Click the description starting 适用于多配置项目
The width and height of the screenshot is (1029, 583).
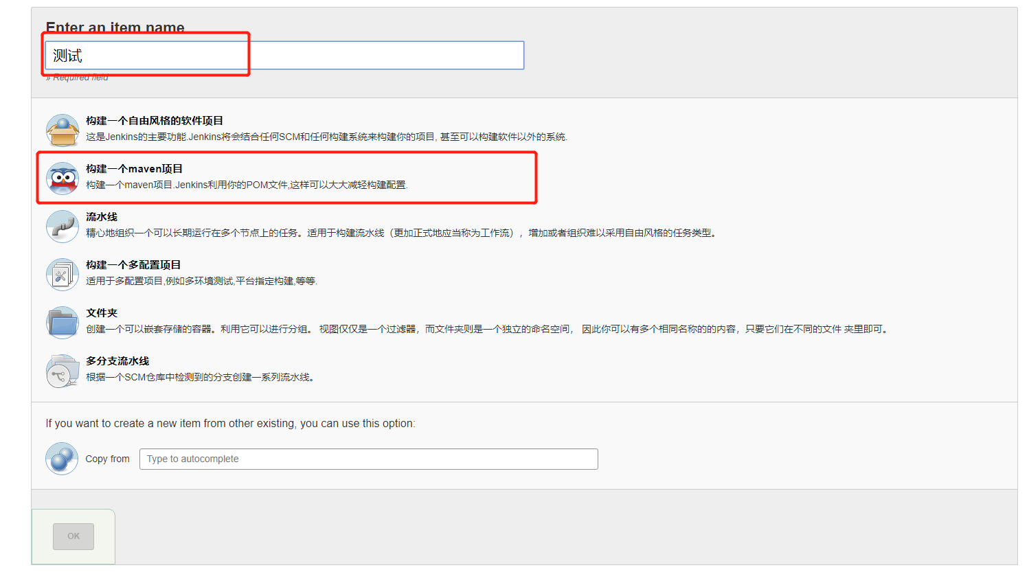pos(202,281)
